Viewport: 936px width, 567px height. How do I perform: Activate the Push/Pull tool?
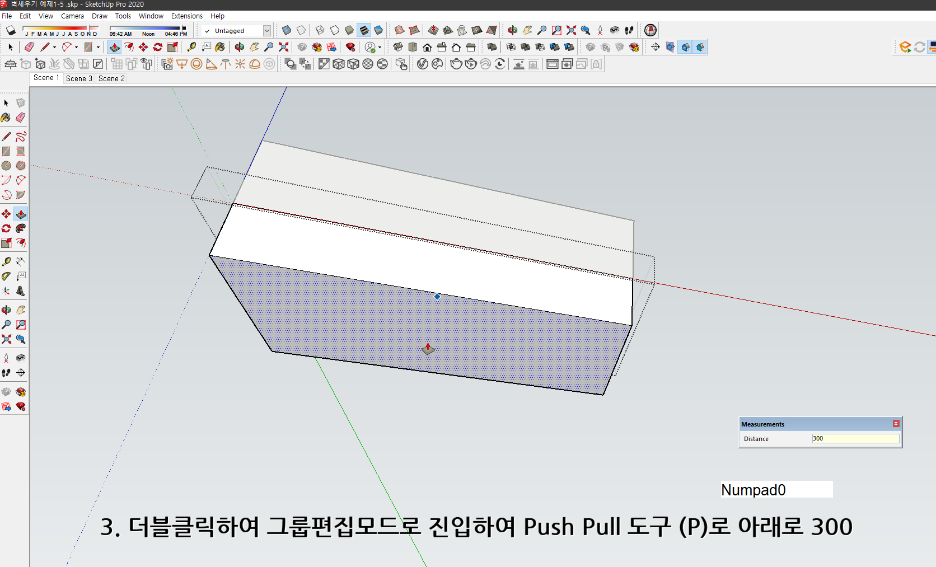click(x=114, y=47)
